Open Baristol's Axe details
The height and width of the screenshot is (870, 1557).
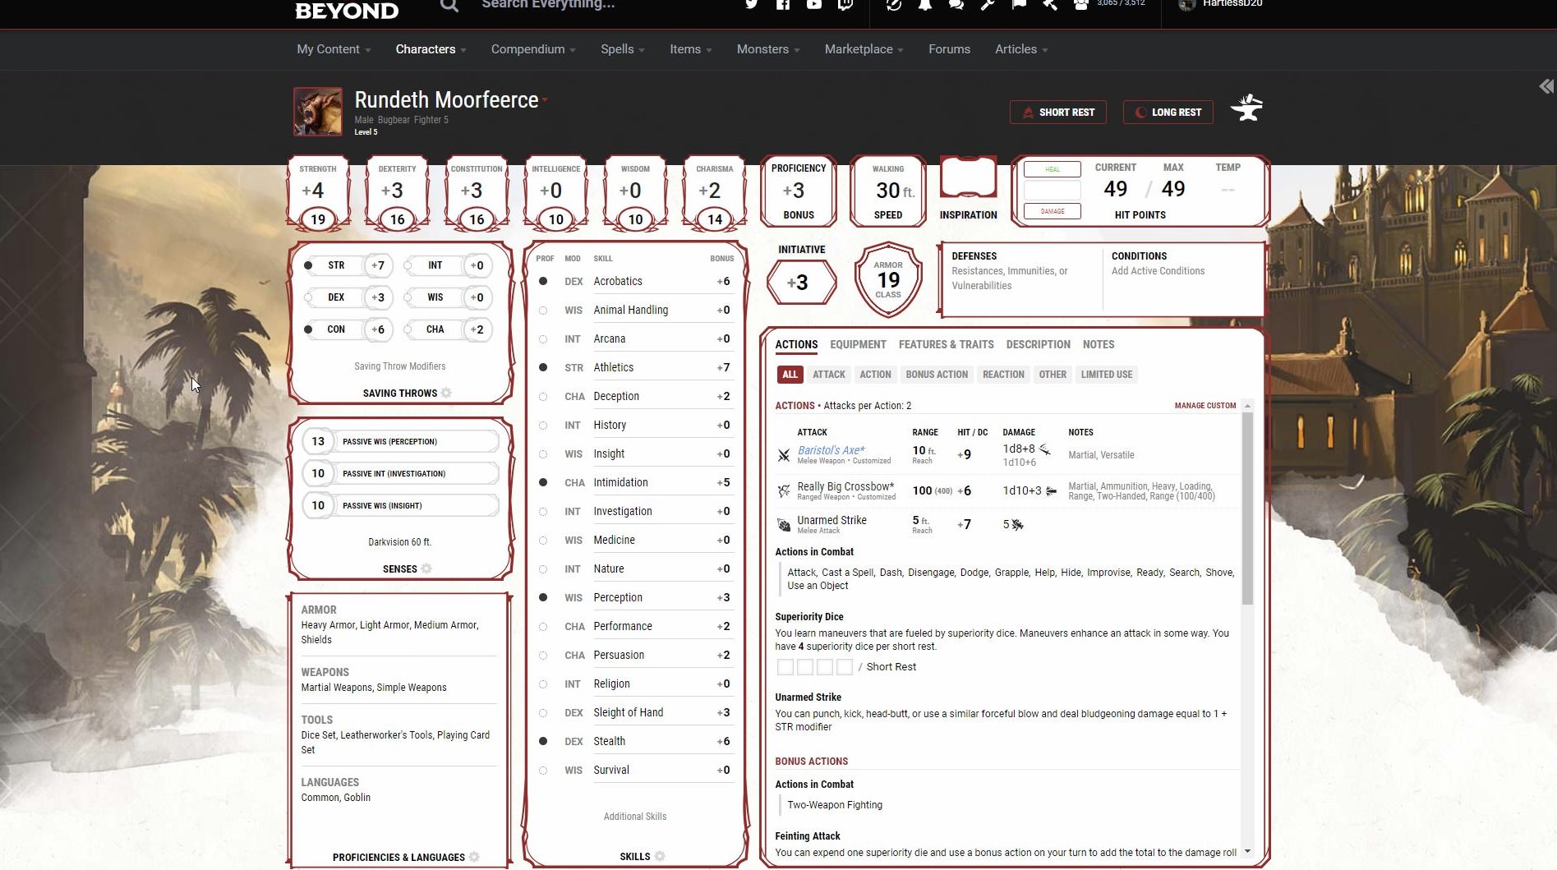[x=831, y=450]
